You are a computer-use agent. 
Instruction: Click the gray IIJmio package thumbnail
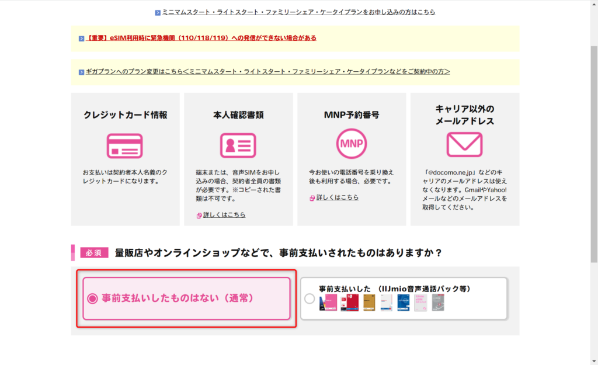[438, 303]
